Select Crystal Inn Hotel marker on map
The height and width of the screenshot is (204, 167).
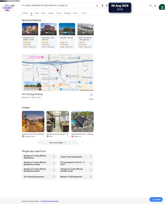(42, 57)
